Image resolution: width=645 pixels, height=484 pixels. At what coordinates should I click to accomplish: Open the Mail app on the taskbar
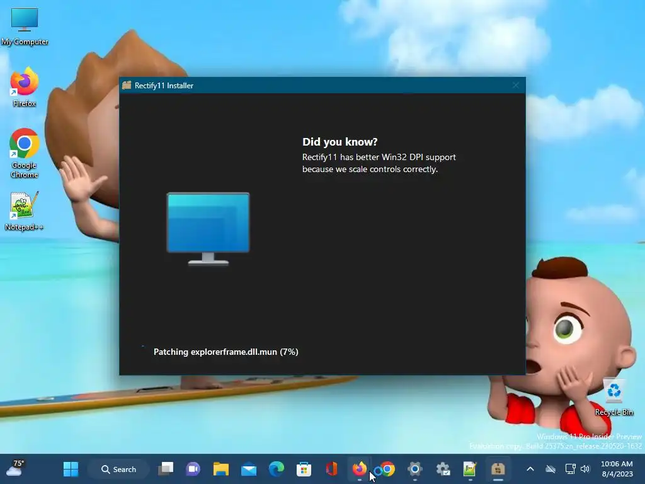[248, 469]
